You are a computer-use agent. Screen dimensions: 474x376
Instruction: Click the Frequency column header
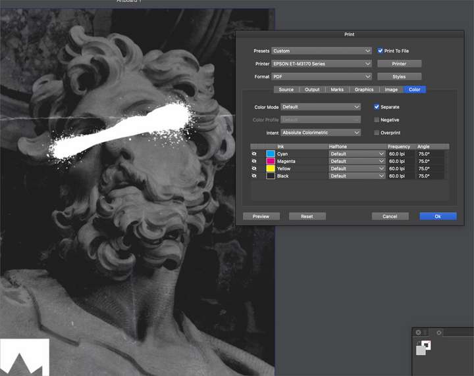pyautogui.click(x=399, y=147)
